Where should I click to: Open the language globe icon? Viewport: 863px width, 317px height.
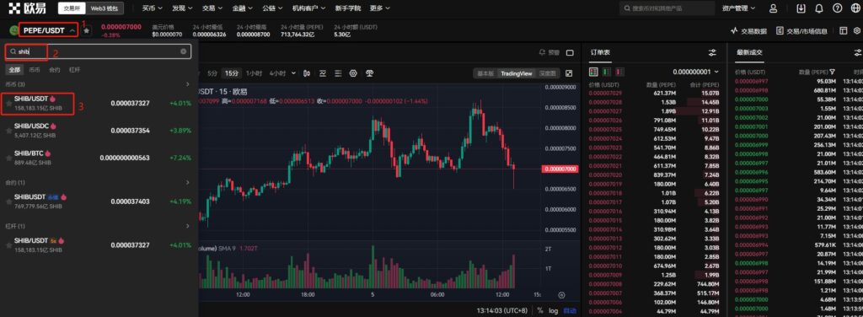tap(855, 8)
